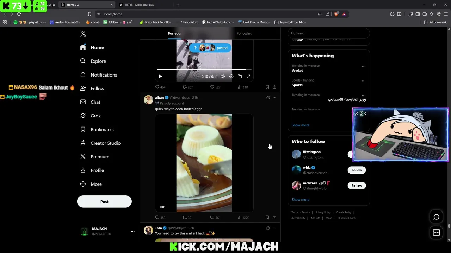The width and height of the screenshot is (451, 253).
Task: Switch to the Following tab
Action: (245, 33)
